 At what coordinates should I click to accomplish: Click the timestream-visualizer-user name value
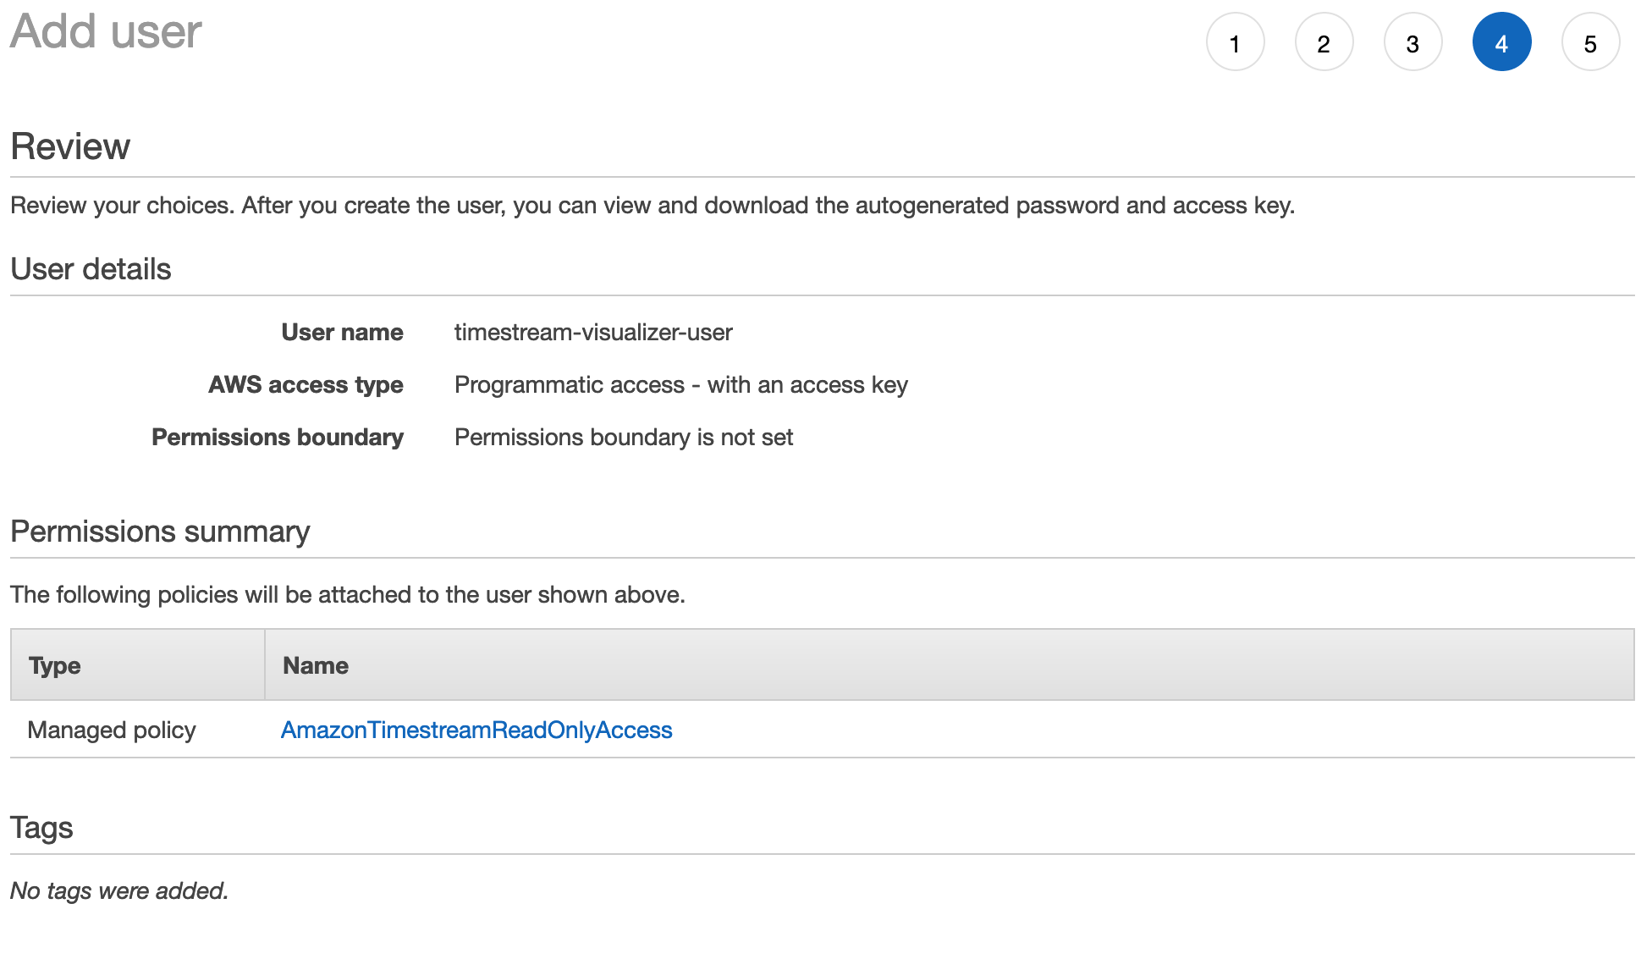click(x=593, y=332)
